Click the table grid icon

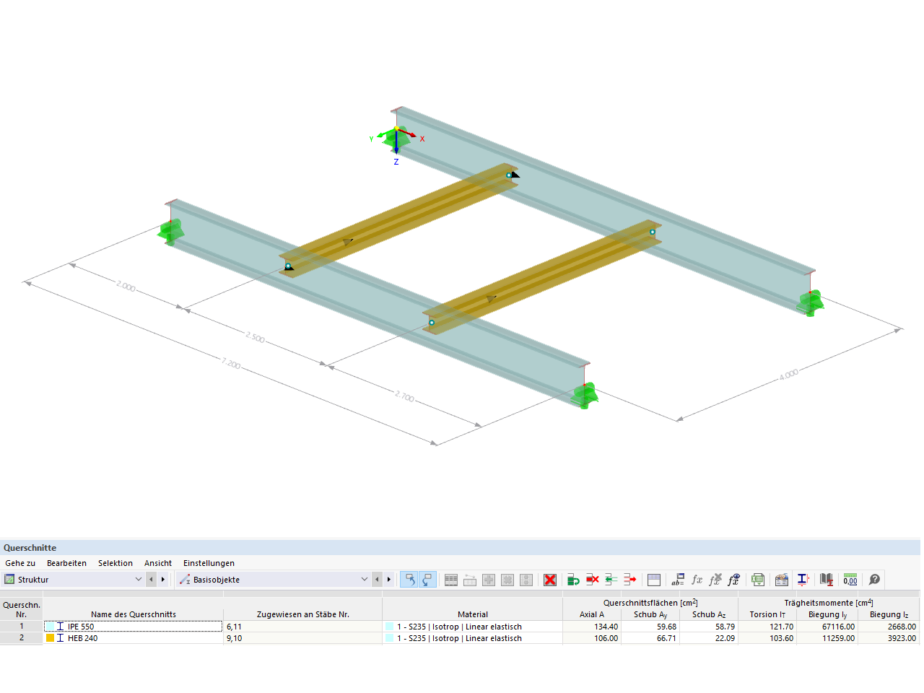451,580
